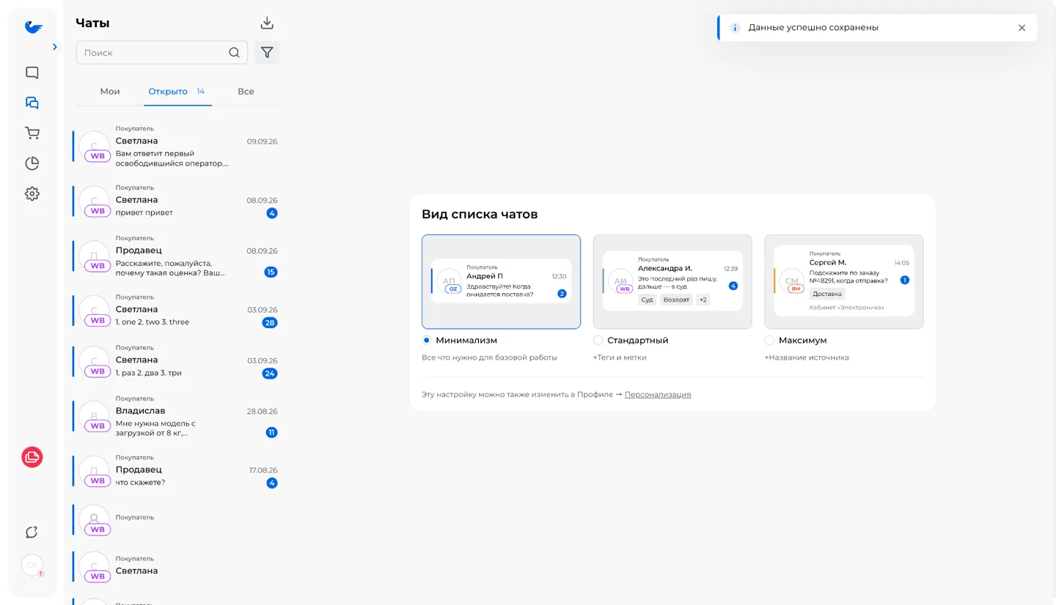Select the Максимум radio button

coord(769,340)
